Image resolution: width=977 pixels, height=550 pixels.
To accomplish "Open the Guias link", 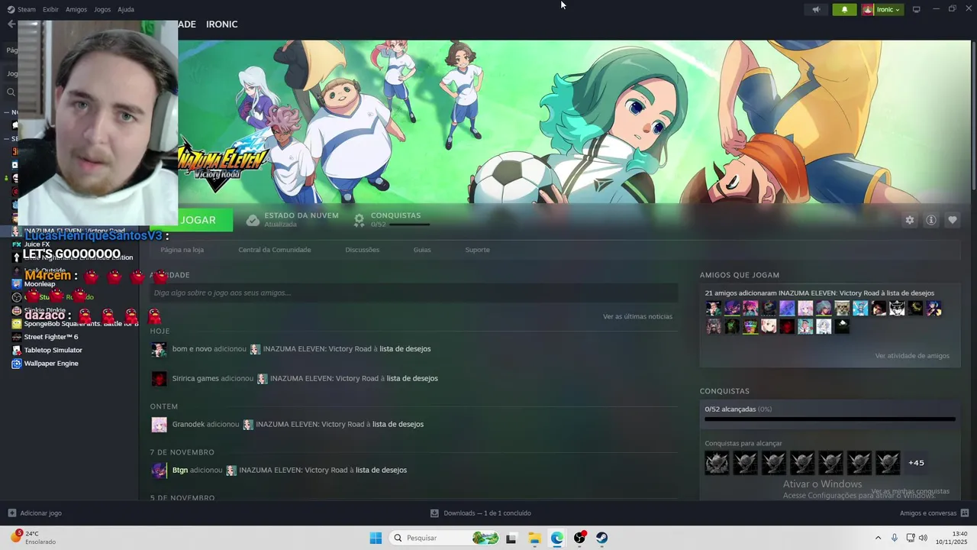I will pos(422,250).
